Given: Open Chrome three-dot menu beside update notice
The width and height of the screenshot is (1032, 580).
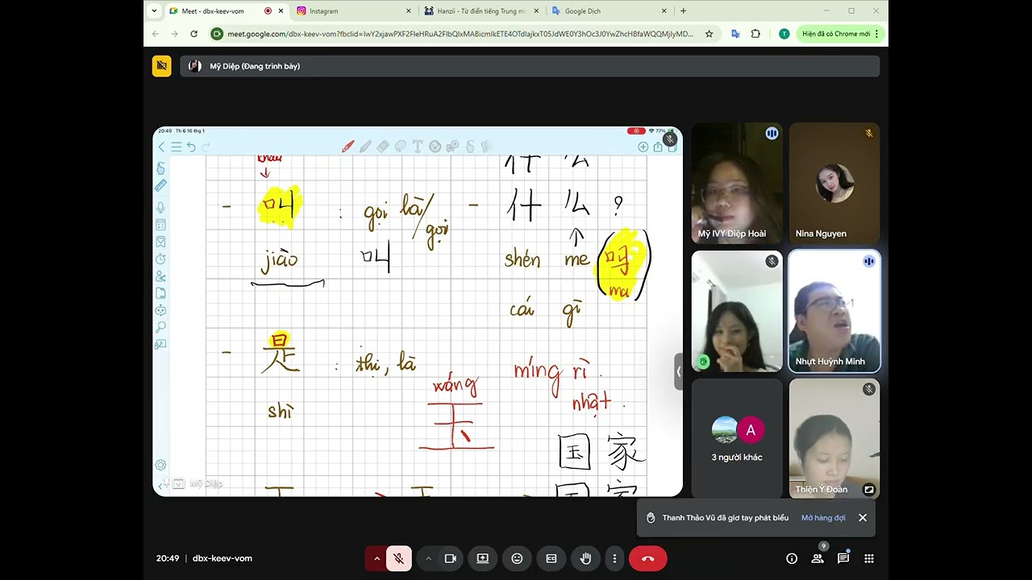Looking at the screenshot, I should tap(876, 34).
